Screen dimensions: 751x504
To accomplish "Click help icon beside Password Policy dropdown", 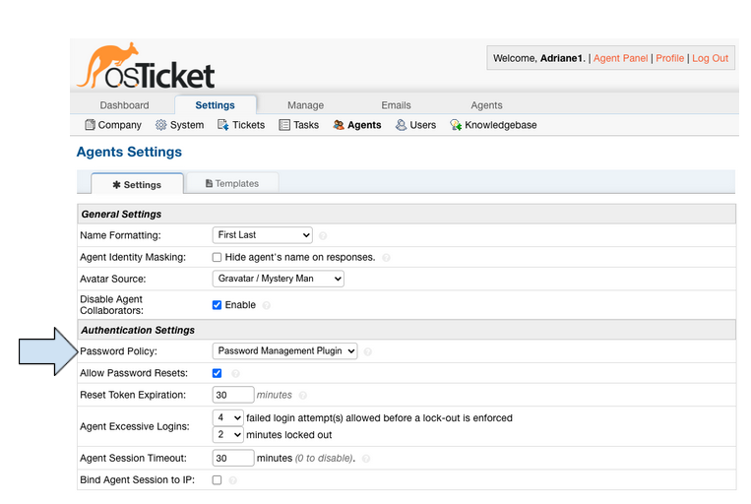I will 367,351.
